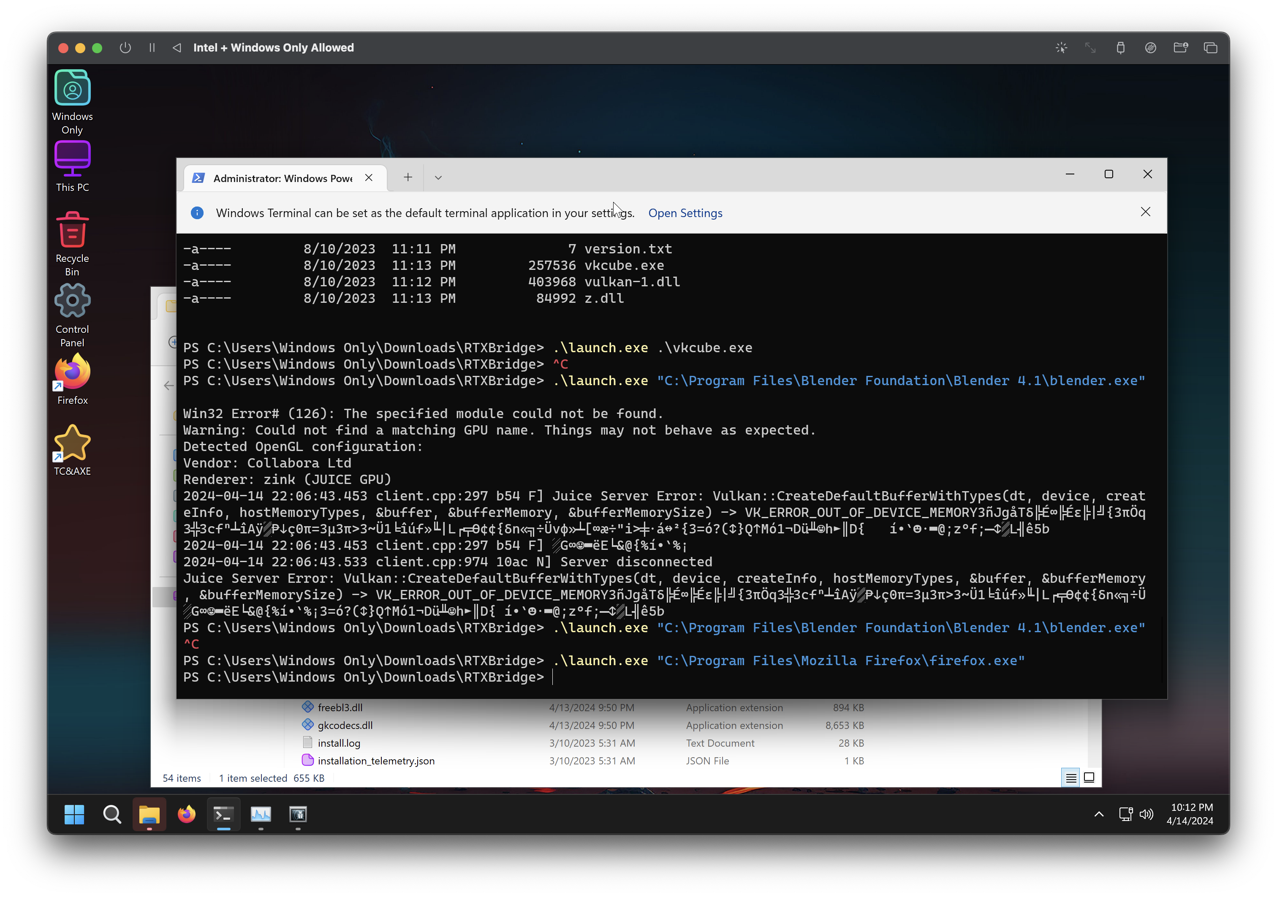Switch File Explorer to large icons view
1277x897 pixels.
[x=1089, y=778]
